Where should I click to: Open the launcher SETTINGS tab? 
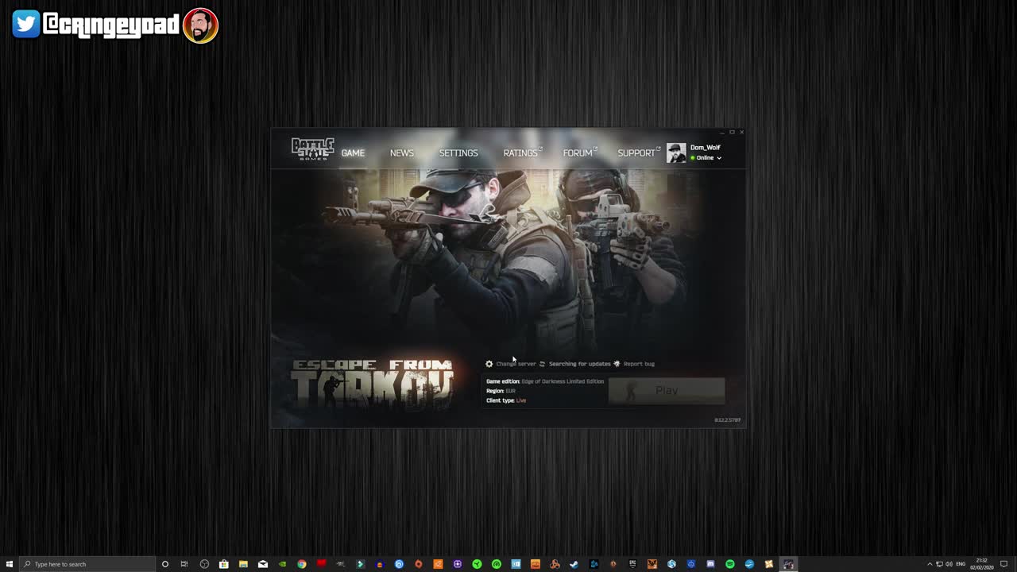[x=458, y=153]
